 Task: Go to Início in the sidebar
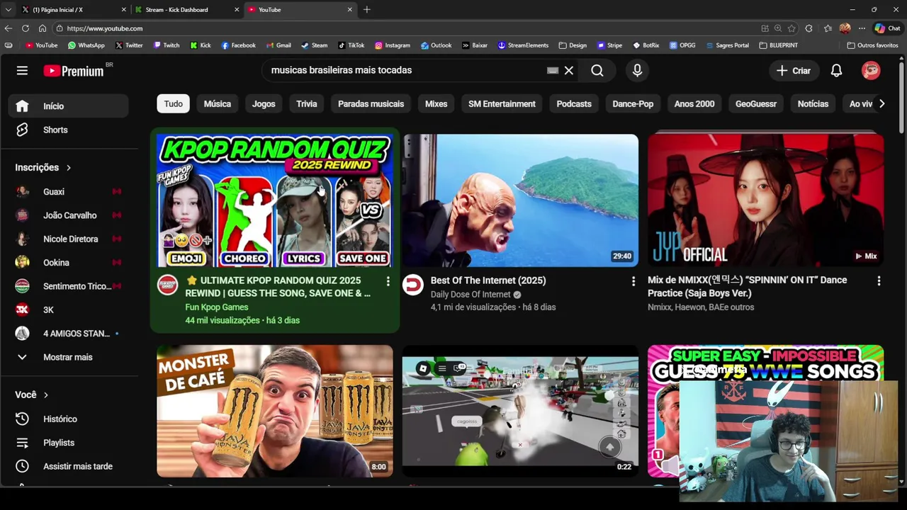68,106
